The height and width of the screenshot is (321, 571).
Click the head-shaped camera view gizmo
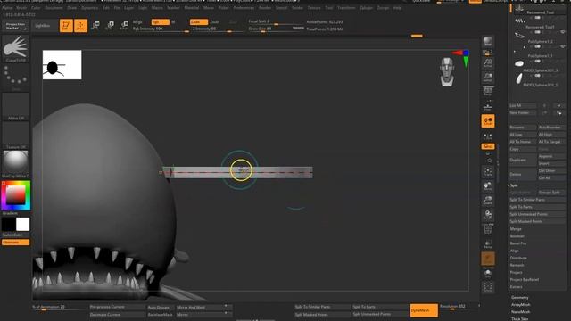(447, 71)
